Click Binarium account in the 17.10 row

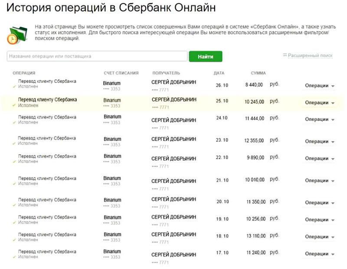pos(112,251)
